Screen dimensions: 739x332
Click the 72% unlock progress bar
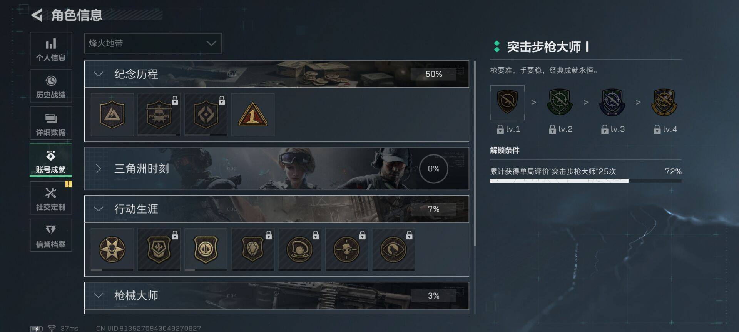tap(585, 181)
